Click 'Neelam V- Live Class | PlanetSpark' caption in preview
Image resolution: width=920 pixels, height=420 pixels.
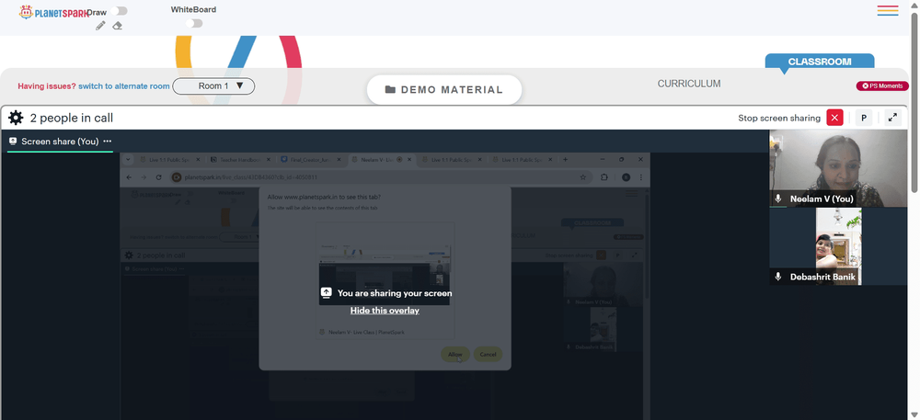pos(366,332)
